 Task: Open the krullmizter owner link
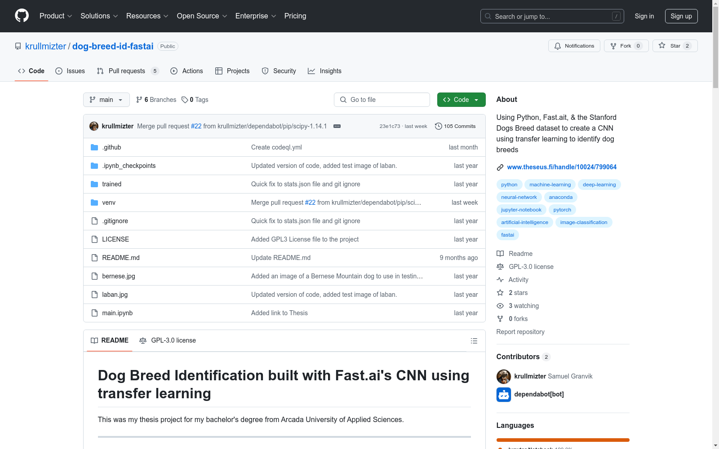(45, 46)
